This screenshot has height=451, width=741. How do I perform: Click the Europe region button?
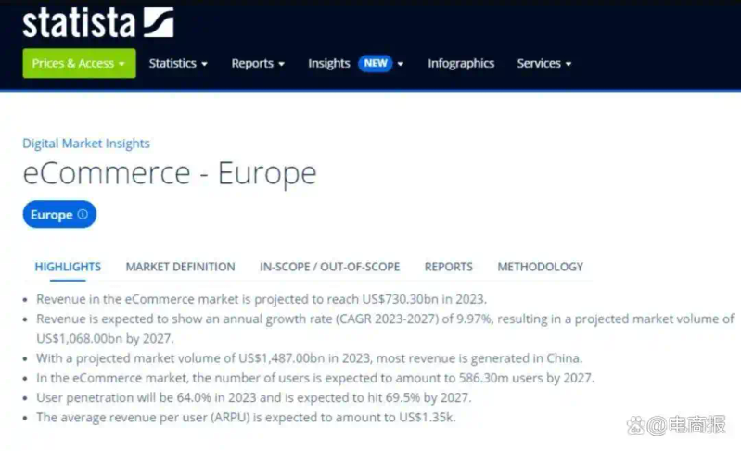click(x=52, y=215)
